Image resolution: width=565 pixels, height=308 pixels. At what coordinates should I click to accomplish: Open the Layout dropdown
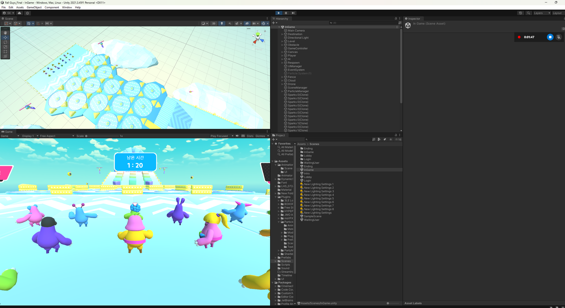coord(558,13)
